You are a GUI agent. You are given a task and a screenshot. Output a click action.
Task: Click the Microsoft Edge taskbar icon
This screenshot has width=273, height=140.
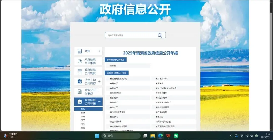coord(160,136)
